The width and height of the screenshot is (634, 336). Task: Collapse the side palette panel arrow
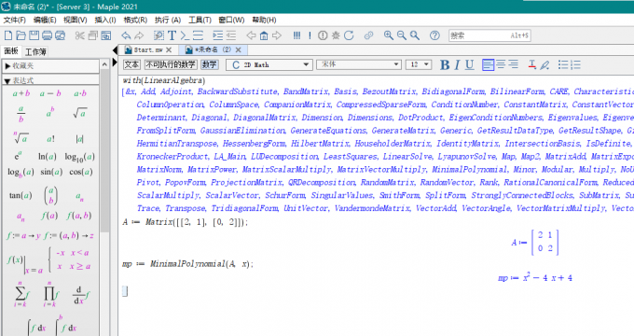[x=115, y=50]
